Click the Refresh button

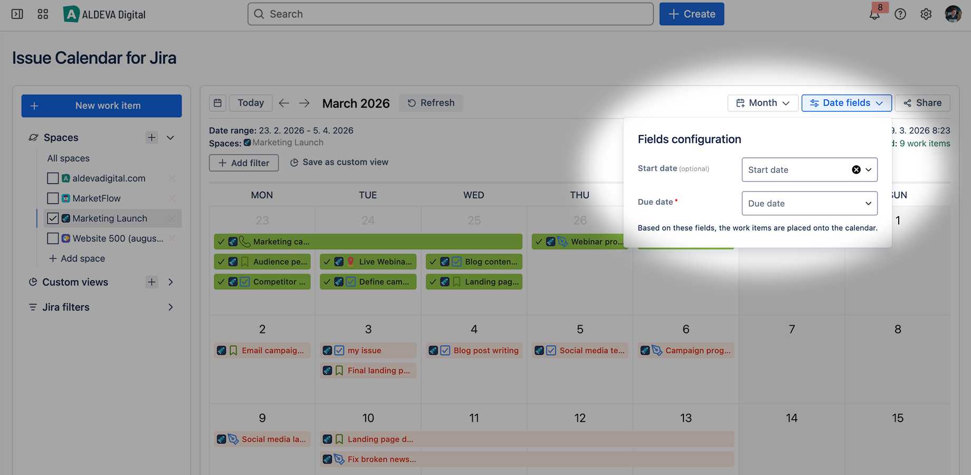431,103
